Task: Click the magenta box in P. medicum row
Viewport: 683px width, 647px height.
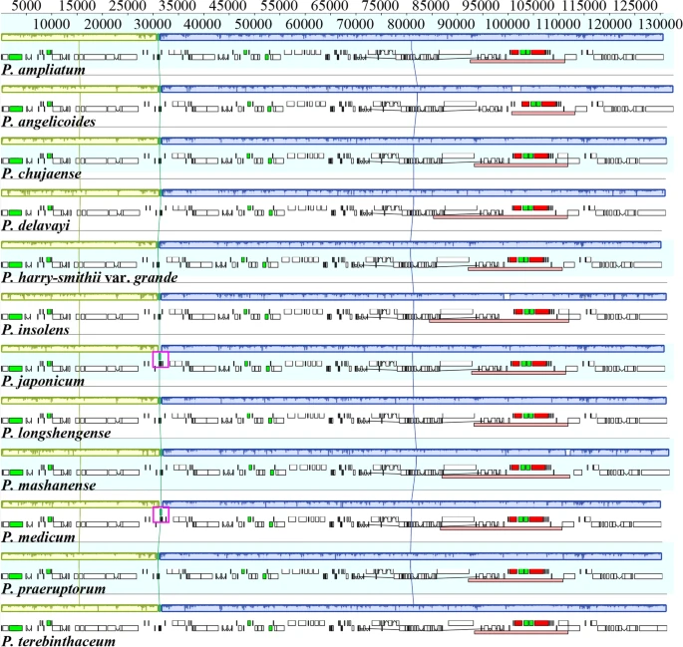Action: pos(161,515)
